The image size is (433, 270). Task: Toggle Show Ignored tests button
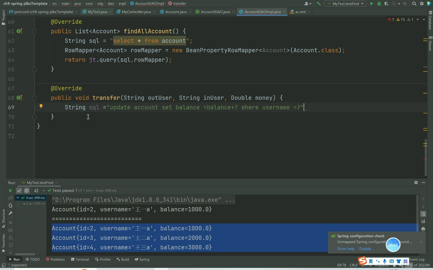click(26, 190)
